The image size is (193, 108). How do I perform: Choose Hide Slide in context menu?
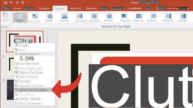(x=34, y=99)
